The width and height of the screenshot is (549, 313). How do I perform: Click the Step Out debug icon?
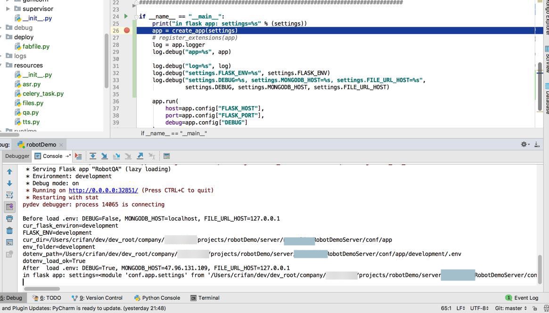click(140, 156)
